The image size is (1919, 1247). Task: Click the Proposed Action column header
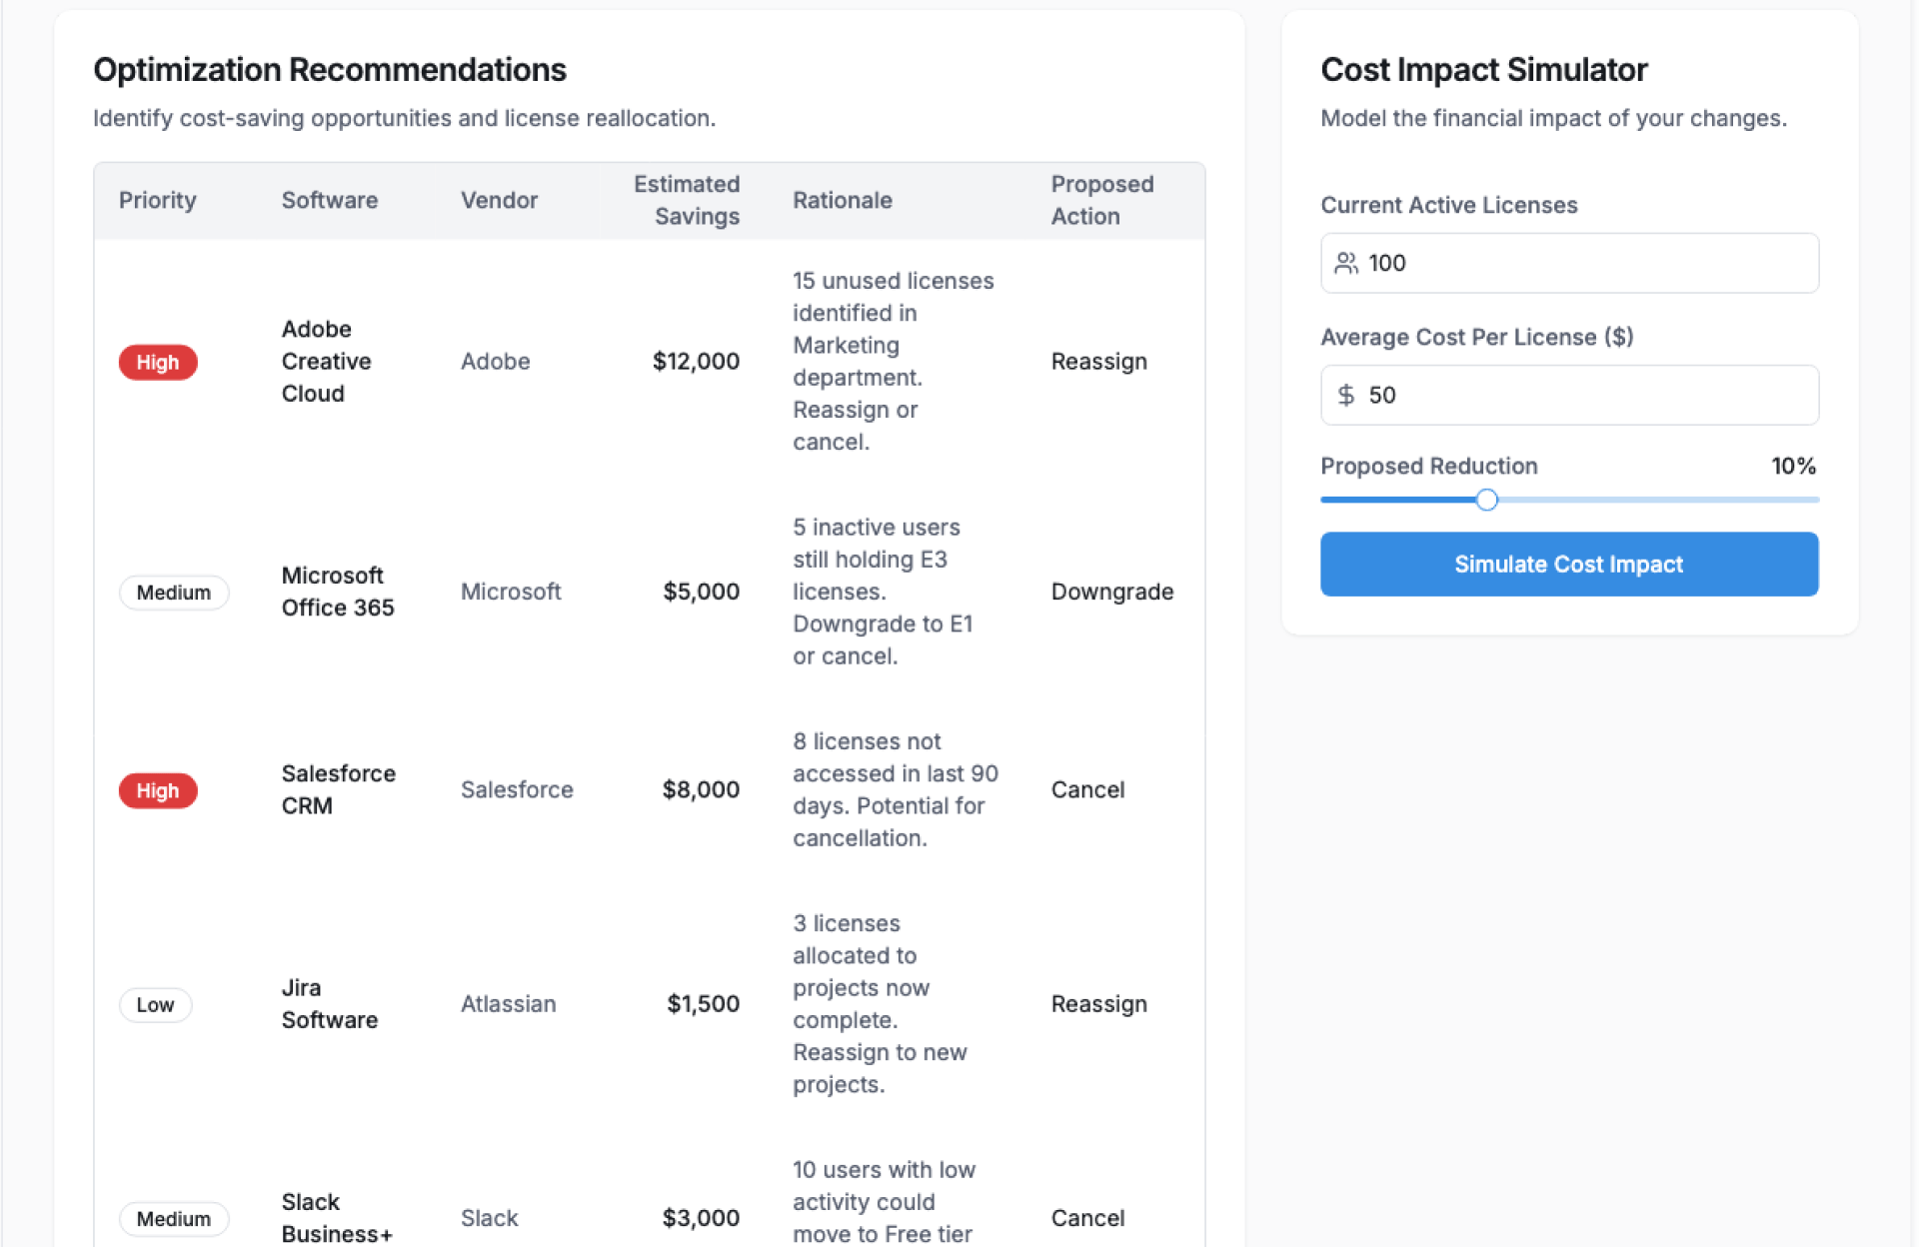tap(1101, 200)
